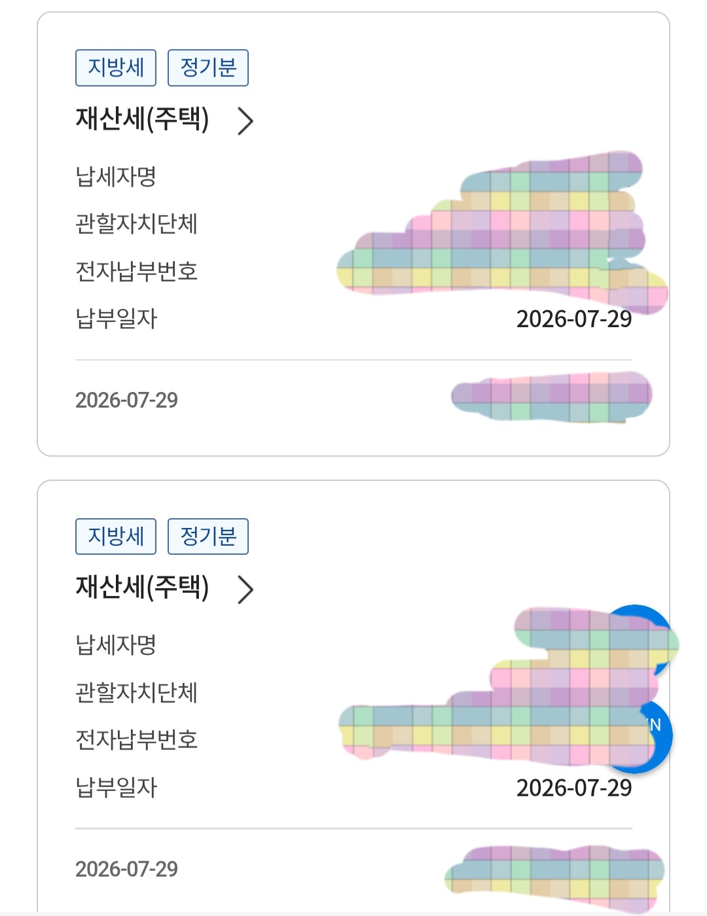Select 지방세 tag in first card
The width and height of the screenshot is (707, 916).
(116, 67)
